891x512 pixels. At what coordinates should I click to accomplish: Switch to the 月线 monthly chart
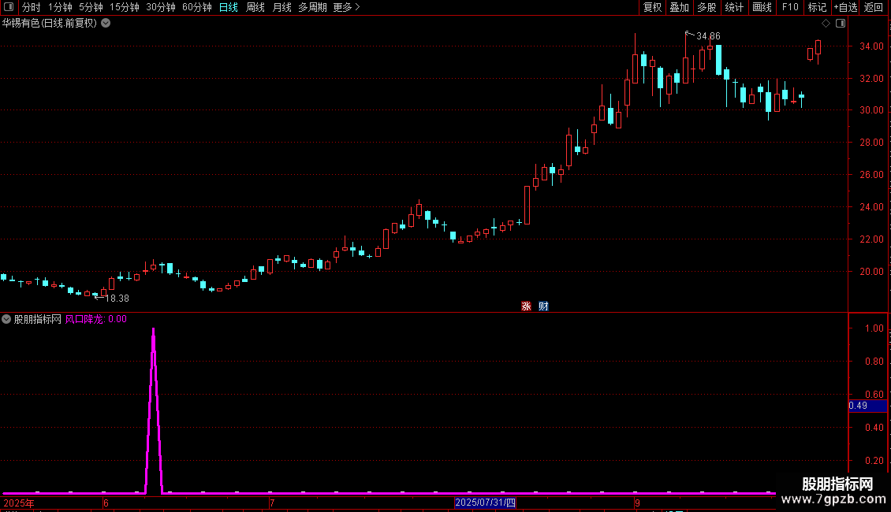(x=281, y=7)
